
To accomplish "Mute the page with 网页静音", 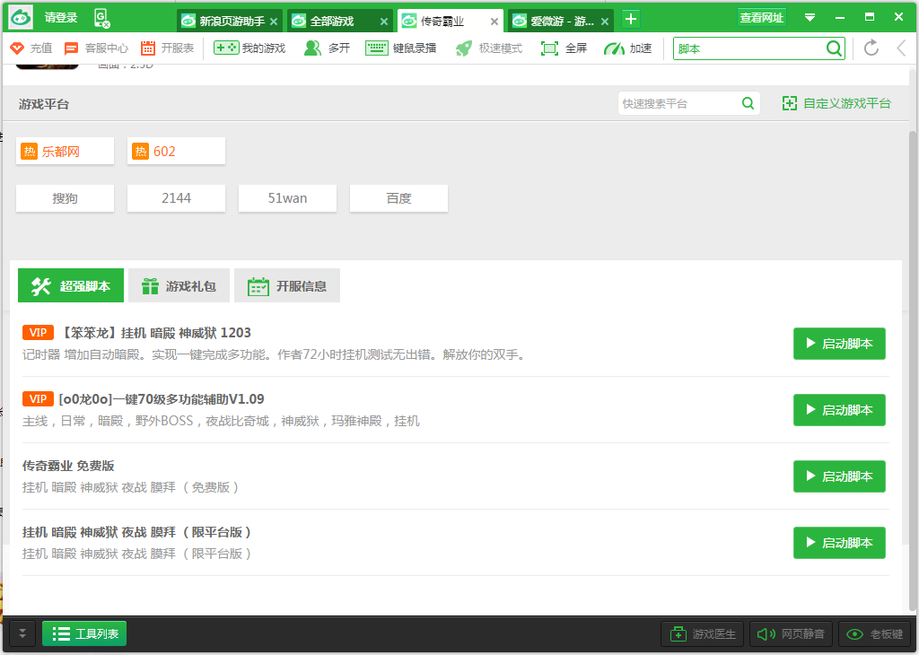I will click(791, 633).
